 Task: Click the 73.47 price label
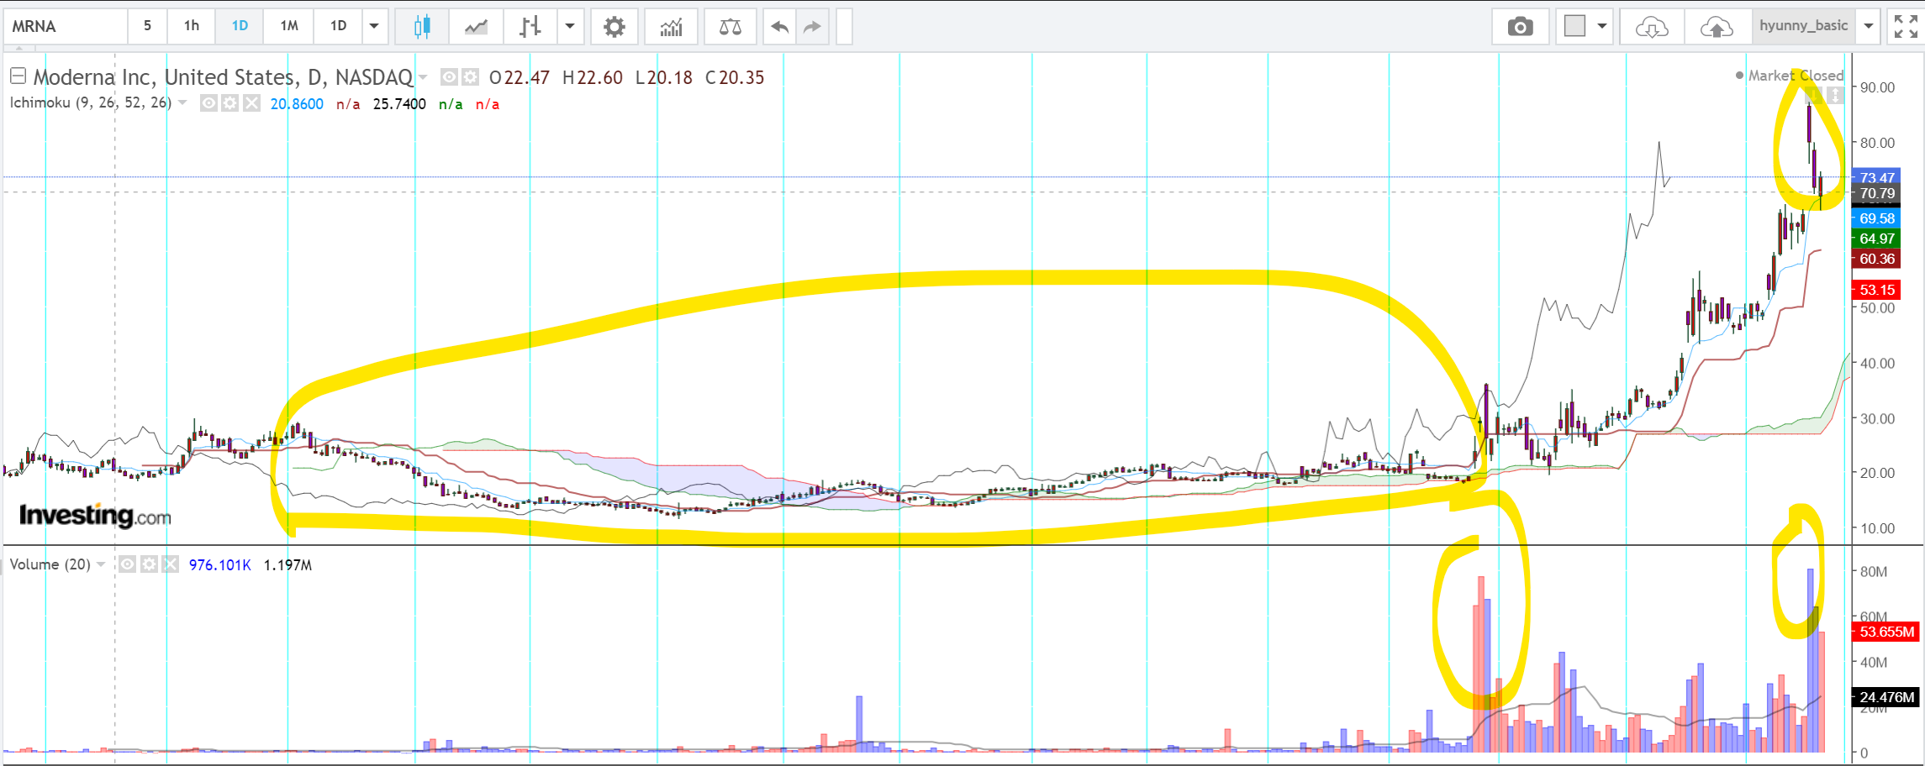pyautogui.click(x=1876, y=177)
